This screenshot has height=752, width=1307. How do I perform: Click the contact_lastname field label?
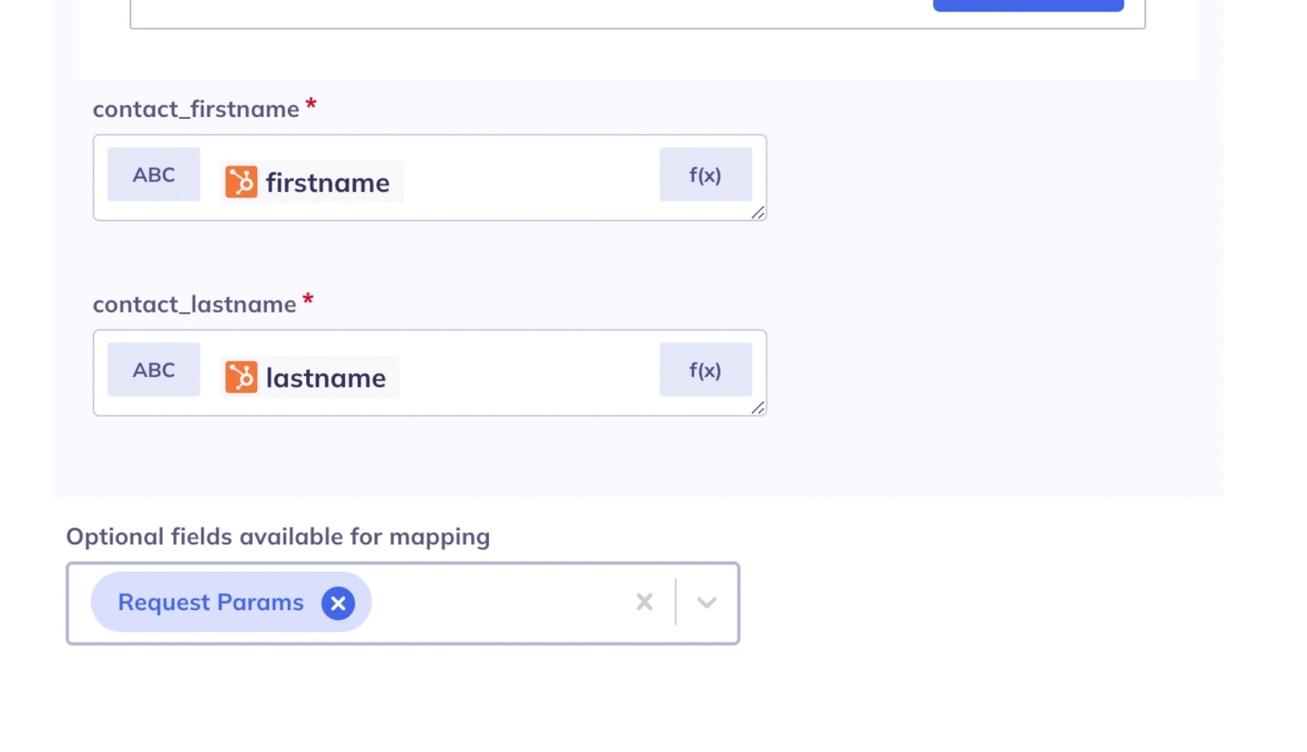[x=194, y=304]
